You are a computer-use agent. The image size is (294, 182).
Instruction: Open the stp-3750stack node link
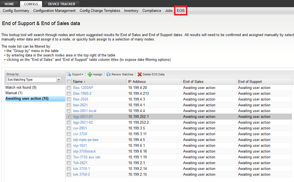tap(84, 151)
